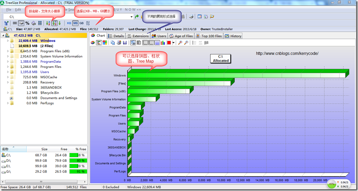Switch to the Users tab

click(x=159, y=36)
